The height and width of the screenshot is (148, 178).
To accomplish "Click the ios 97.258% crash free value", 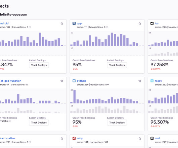I will [x=160, y=65].
